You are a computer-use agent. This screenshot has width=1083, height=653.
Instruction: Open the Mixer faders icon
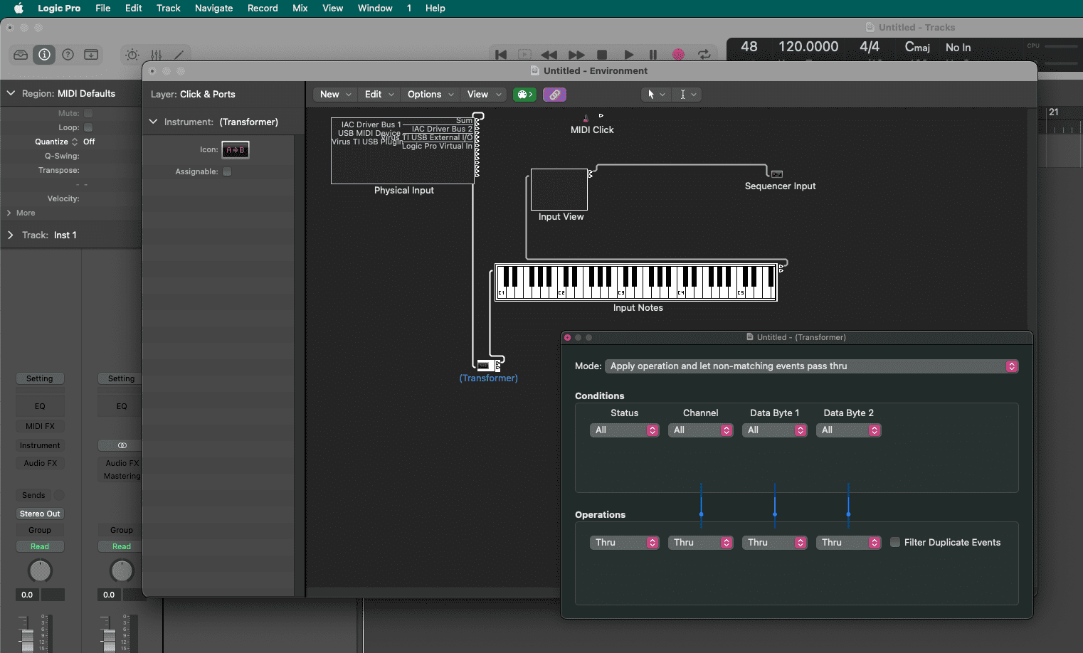tap(156, 55)
